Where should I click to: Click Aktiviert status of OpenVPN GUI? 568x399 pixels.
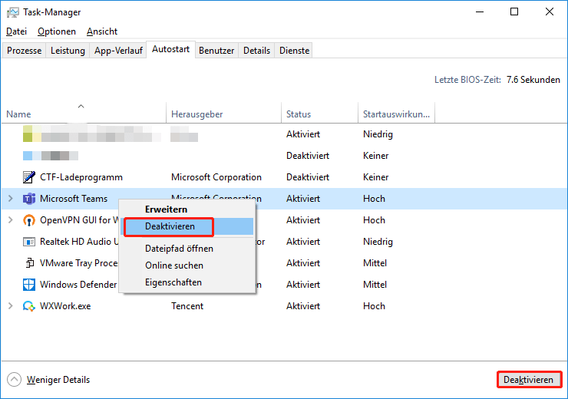click(x=303, y=219)
